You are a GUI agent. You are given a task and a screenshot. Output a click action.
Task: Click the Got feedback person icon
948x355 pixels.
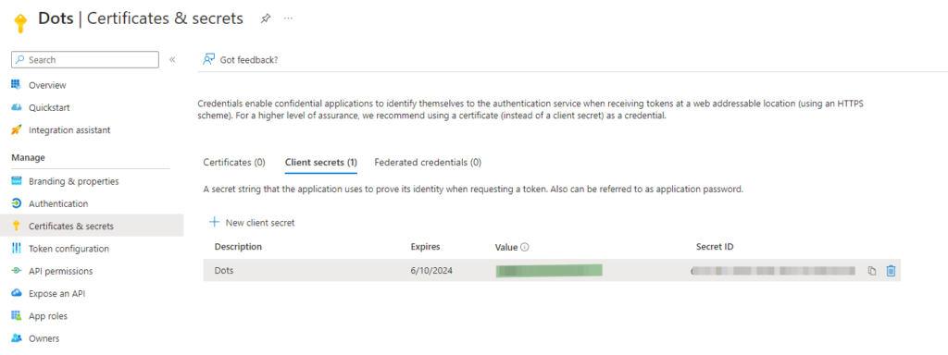[208, 59]
